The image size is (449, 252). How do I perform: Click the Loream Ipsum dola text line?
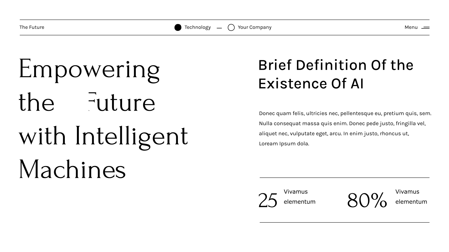click(x=284, y=144)
